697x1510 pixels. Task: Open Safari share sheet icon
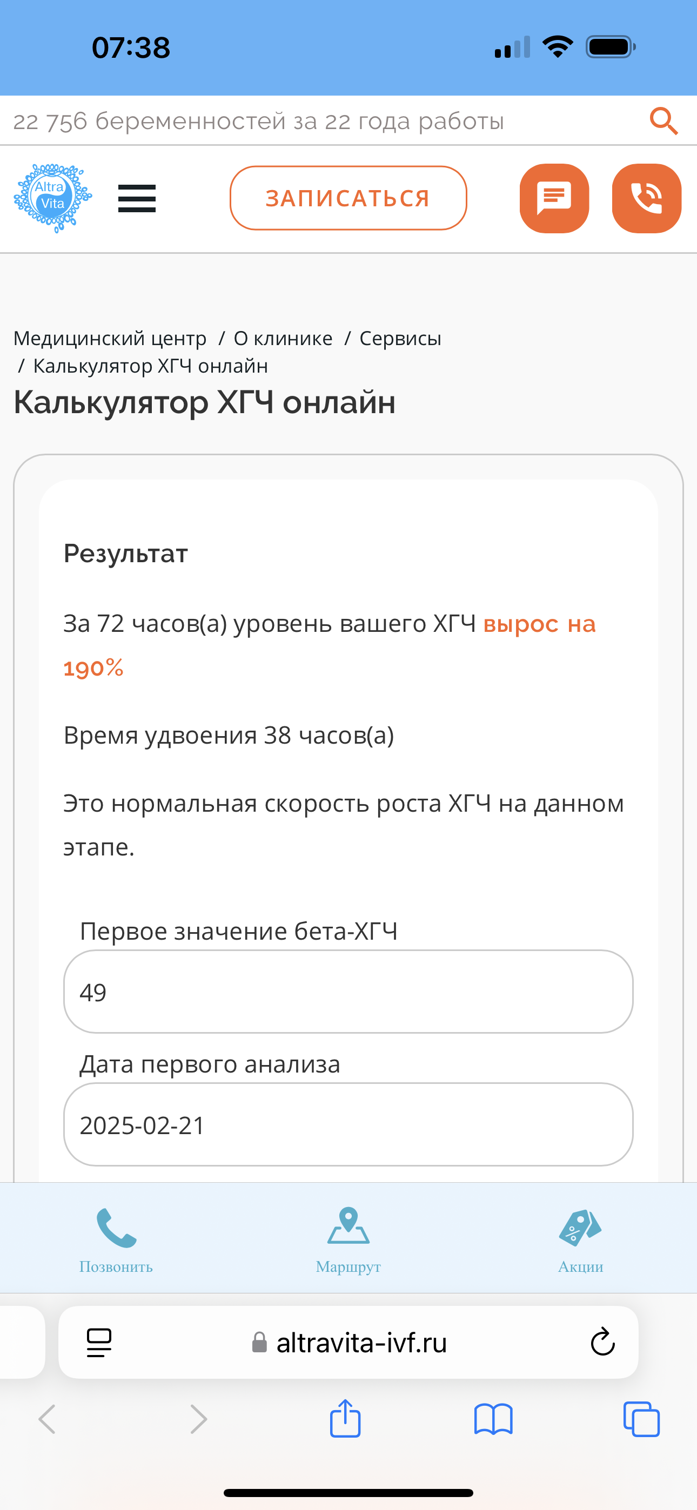pyautogui.click(x=345, y=1419)
